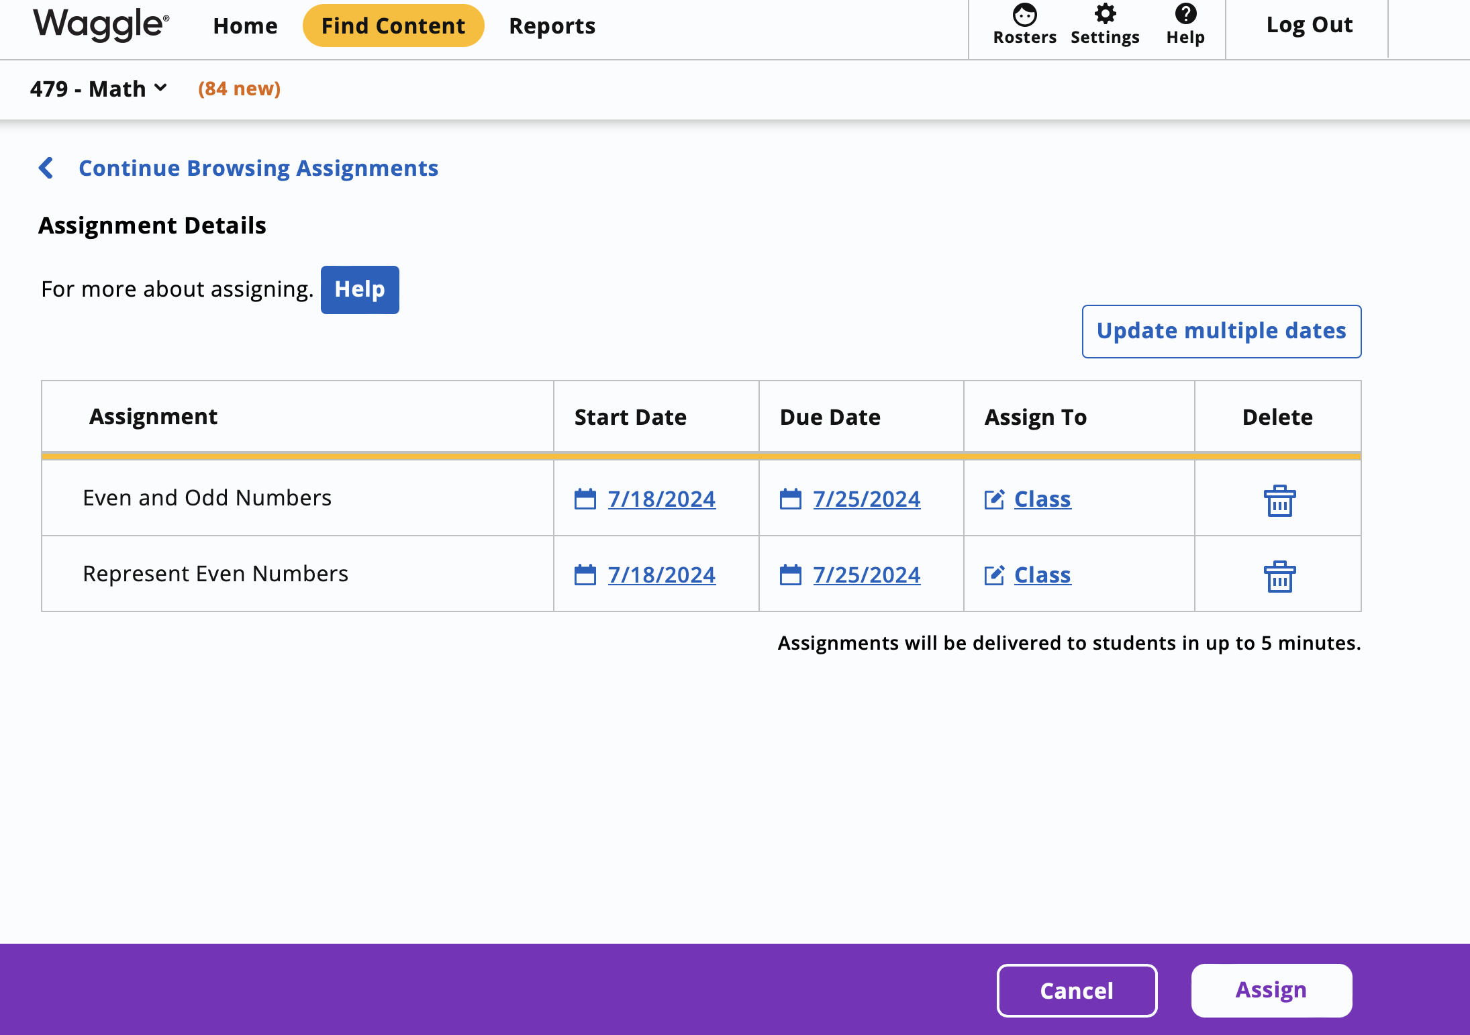This screenshot has width=1470, height=1035.
Task: Click the Help question mark icon
Action: pyautogui.click(x=1185, y=13)
